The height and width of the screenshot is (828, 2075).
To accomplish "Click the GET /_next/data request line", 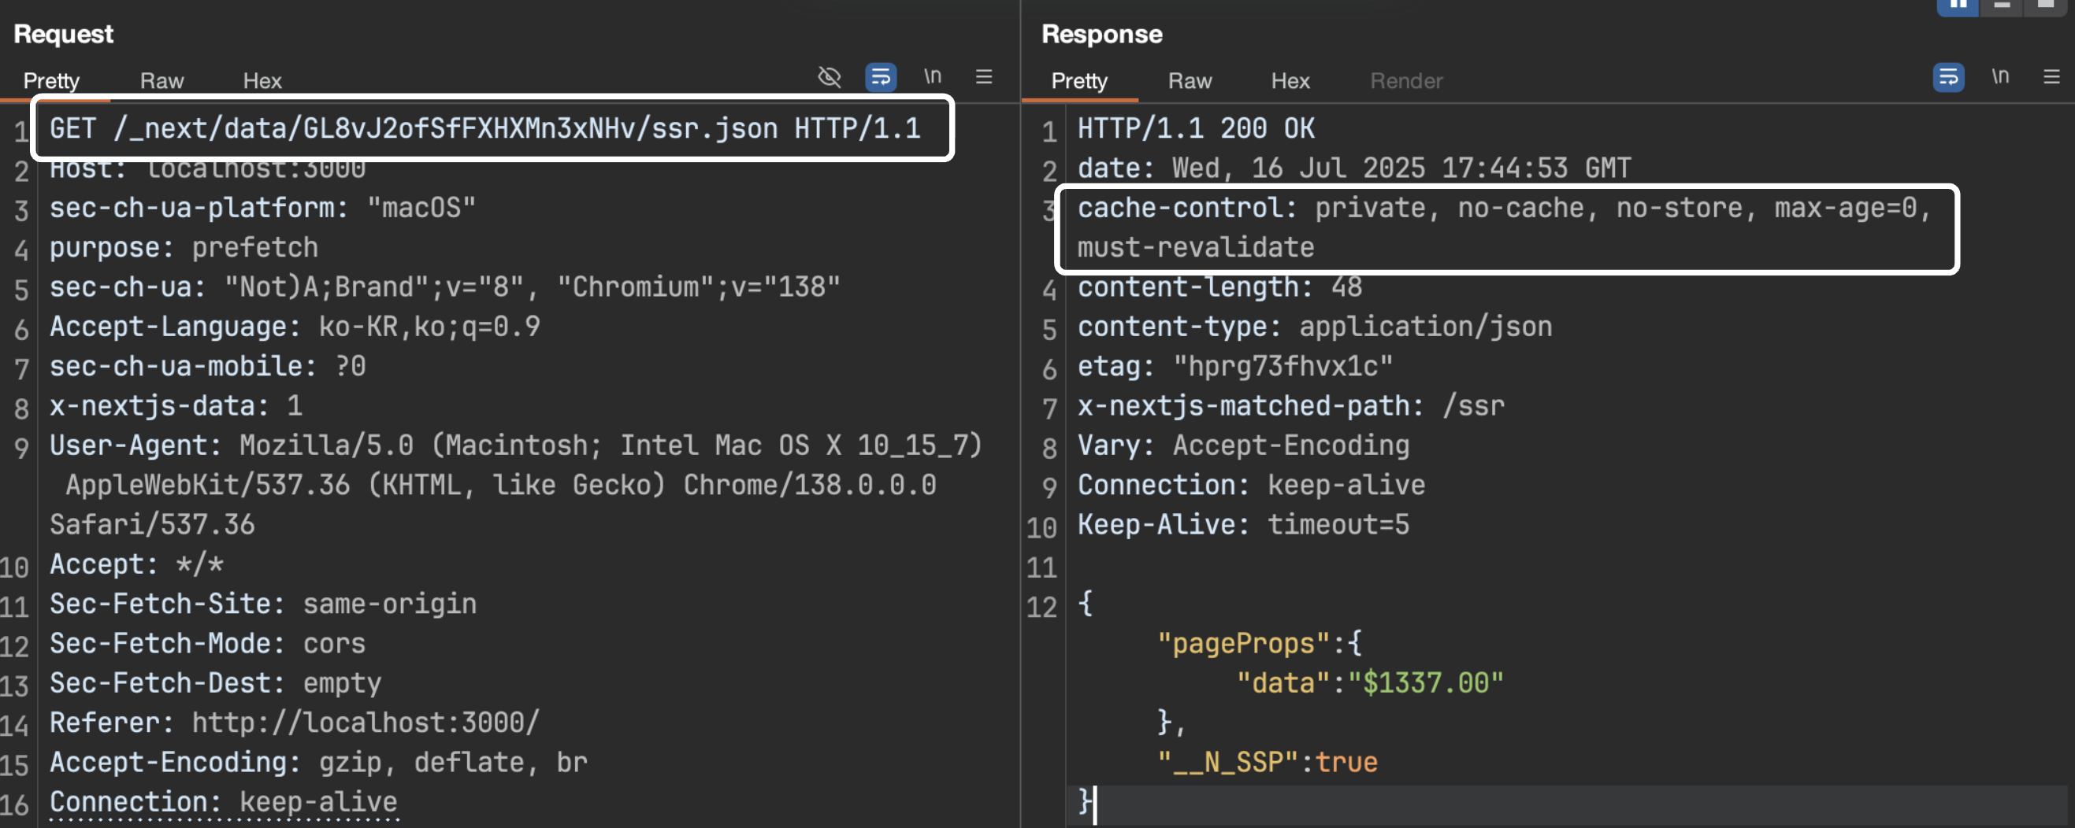I will (x=485, y=129).
